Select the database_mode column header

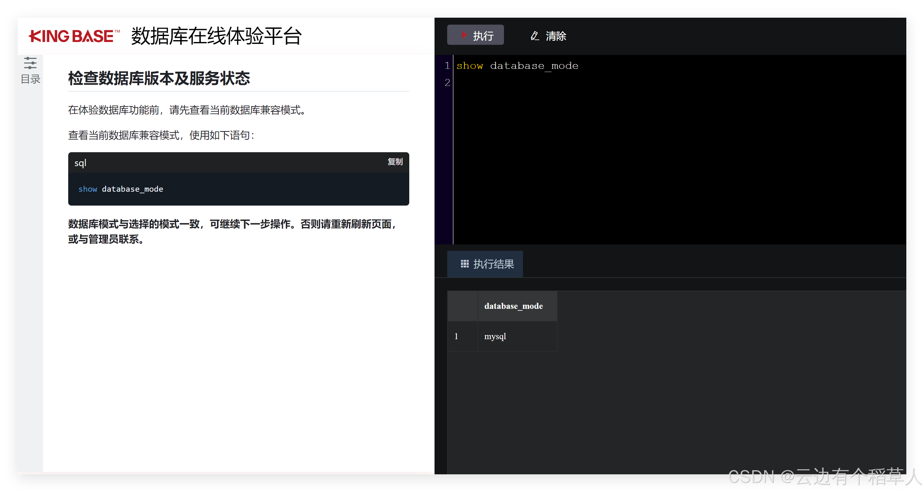tap(513, 306)
